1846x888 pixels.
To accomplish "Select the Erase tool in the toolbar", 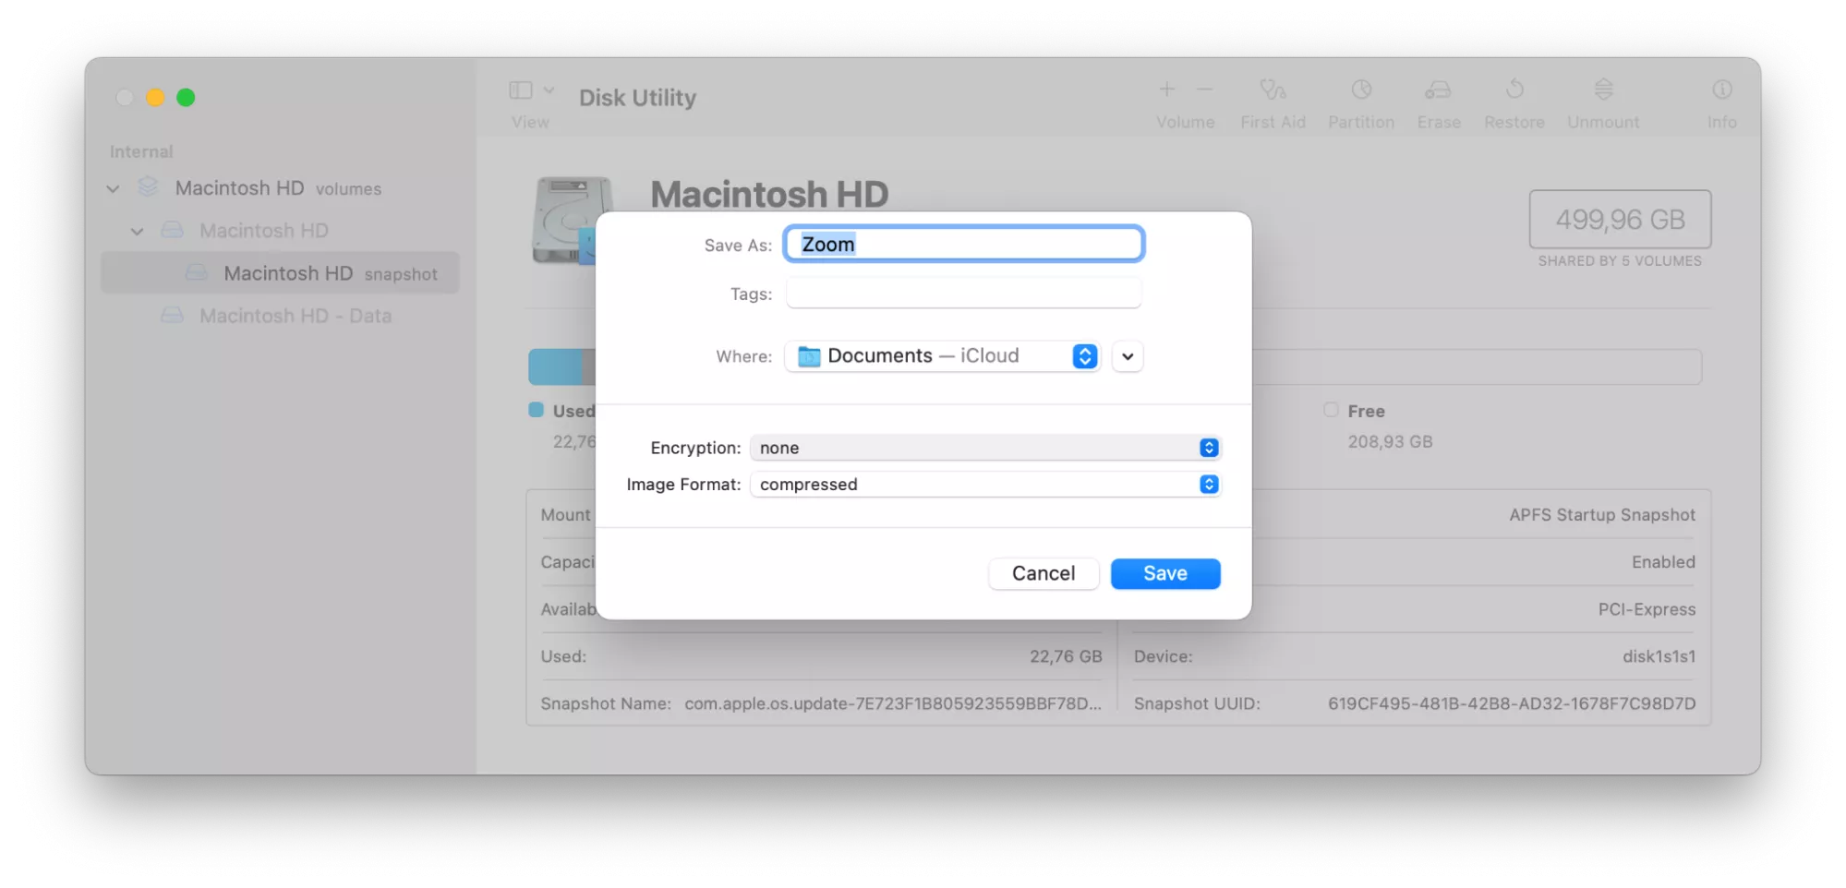I will point(1438,102).
